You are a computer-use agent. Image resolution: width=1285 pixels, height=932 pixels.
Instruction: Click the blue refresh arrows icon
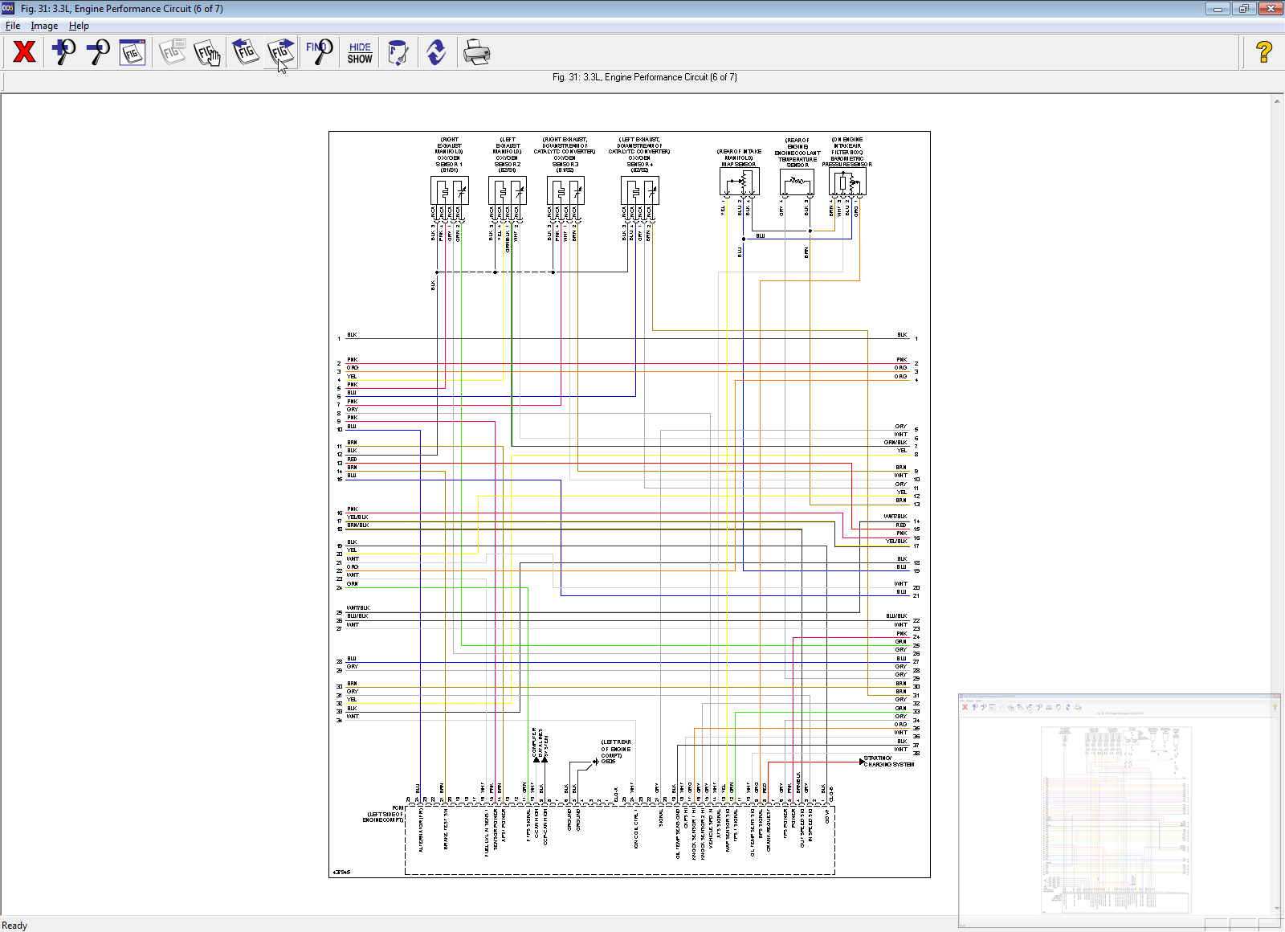point(436,53)
